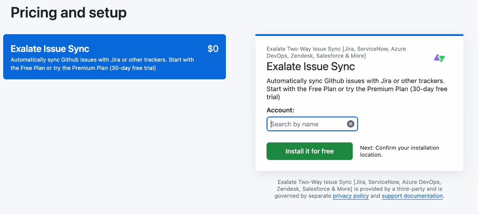The height and width of the screenshot is (214, 478).
Task: Click the Pricing and setup heading
Action: point(69,13)
